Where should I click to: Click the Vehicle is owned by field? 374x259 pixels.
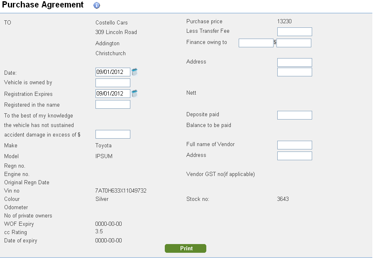pos(113,83)
